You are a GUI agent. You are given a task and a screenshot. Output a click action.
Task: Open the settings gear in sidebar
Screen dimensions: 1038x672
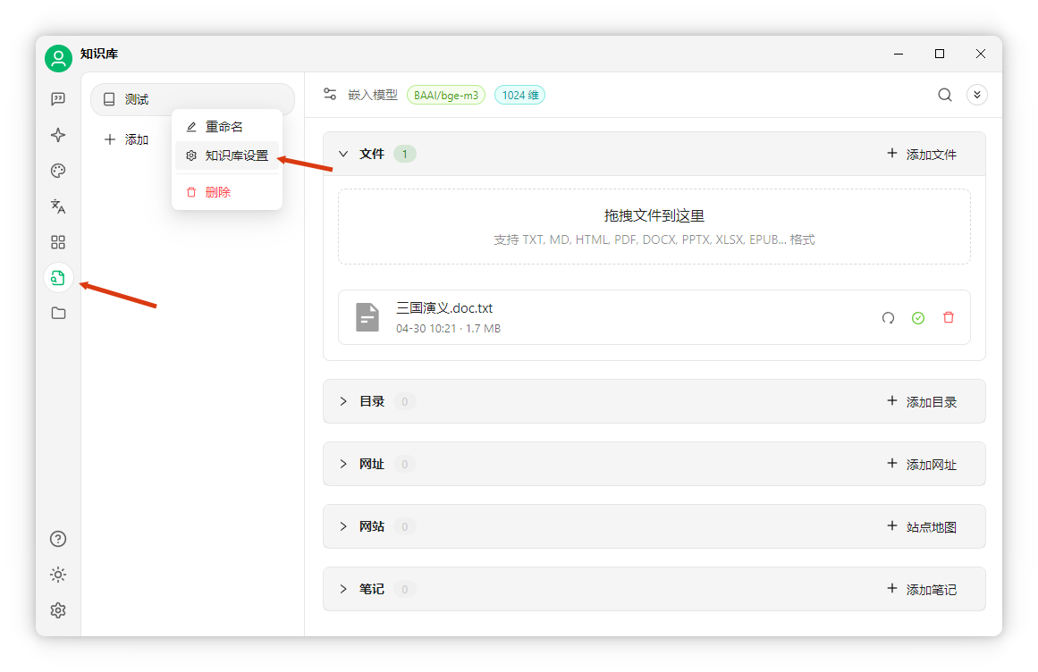point(58,609)
